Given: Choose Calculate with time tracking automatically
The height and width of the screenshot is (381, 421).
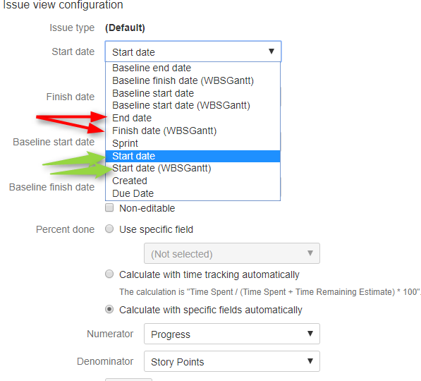Looking at the screenshot, I should point(109,274).
